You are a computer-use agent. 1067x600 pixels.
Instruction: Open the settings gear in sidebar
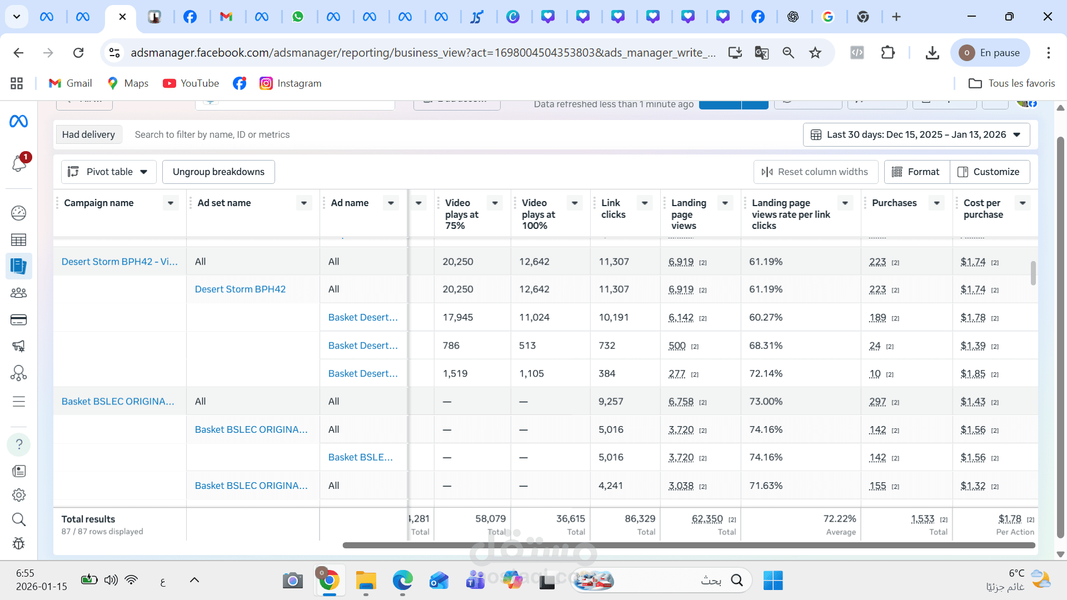tap(19, 495)
